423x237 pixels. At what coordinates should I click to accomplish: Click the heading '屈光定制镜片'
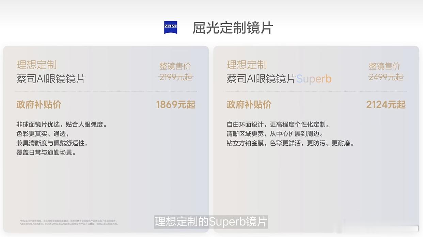[x=233, y=28]
